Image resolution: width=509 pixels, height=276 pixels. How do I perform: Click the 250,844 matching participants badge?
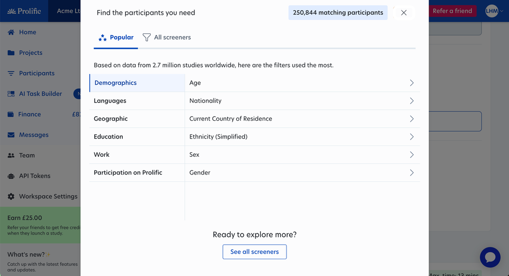pyautogui.click(x=338, y=13)
